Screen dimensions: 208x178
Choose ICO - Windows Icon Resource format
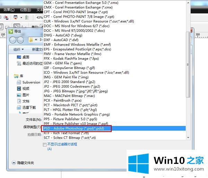tap(115, 72)
